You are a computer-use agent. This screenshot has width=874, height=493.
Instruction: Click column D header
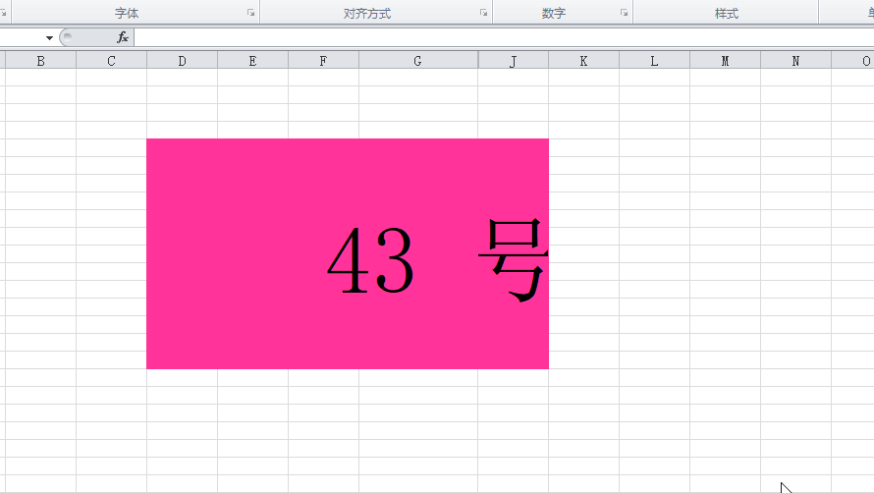(x=182, y=61)
